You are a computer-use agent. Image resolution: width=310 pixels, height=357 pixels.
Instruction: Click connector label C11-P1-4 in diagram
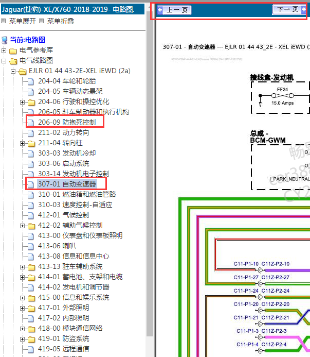click(247, 344)
